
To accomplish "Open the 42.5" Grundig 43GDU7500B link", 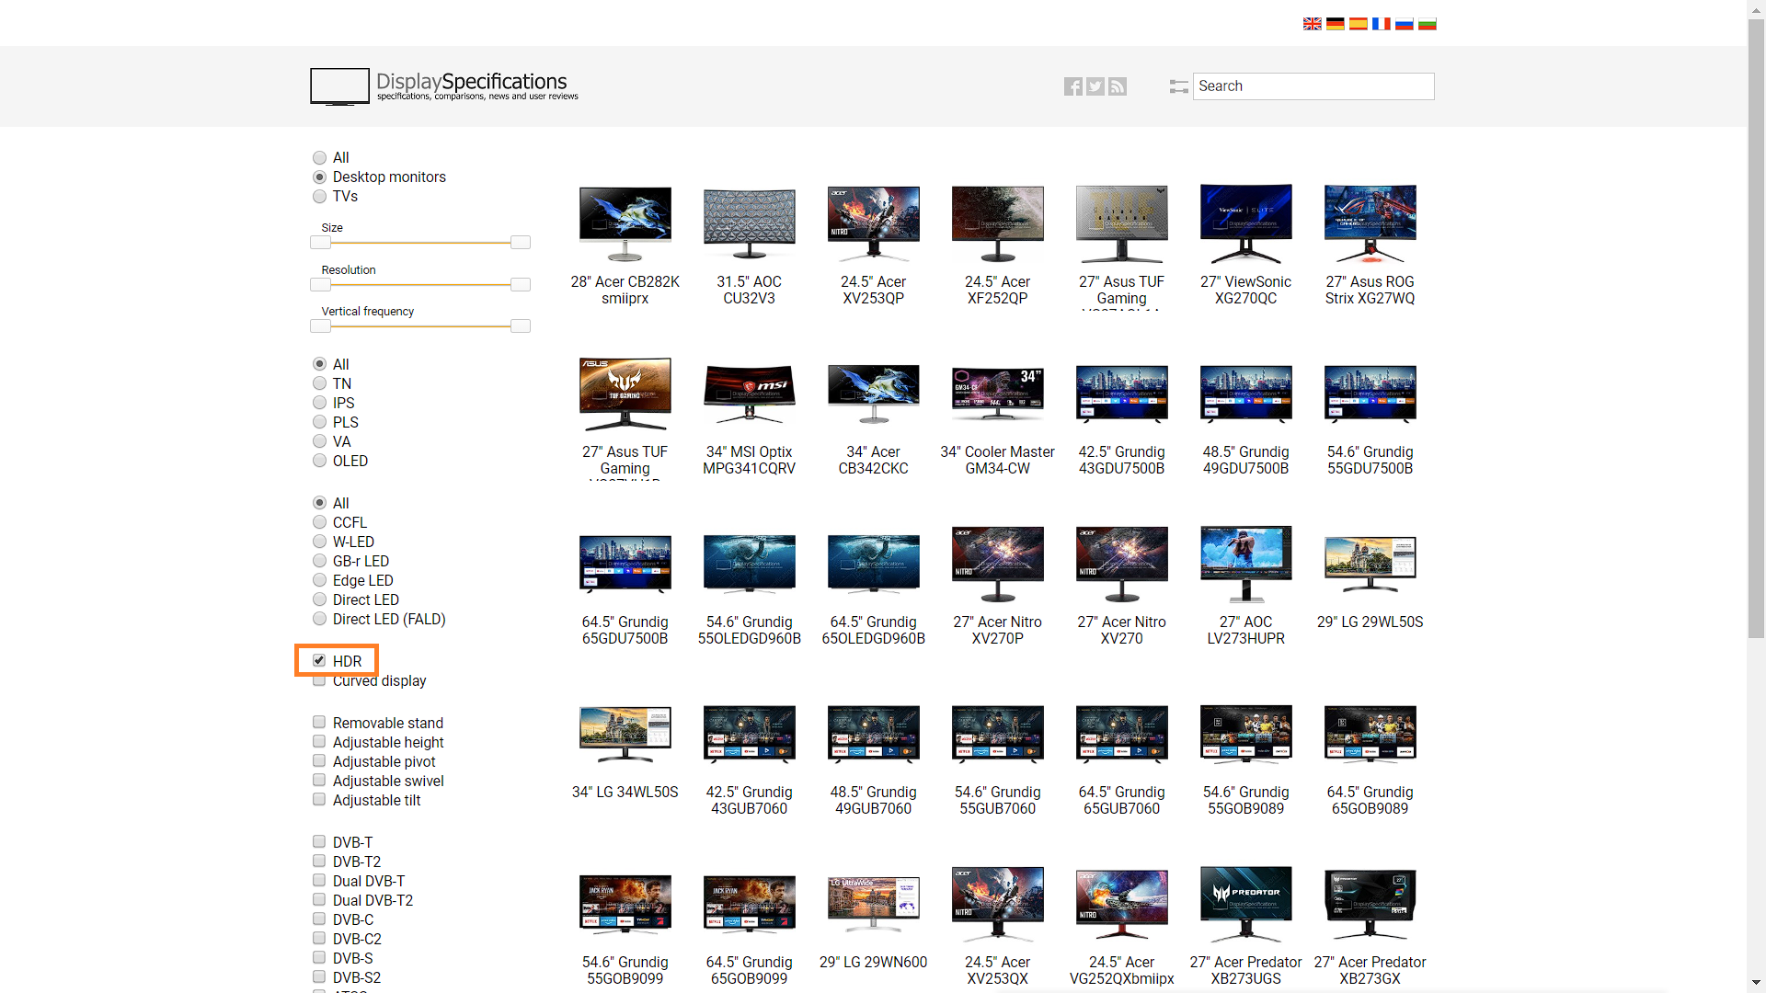I will pos(1122,461).
